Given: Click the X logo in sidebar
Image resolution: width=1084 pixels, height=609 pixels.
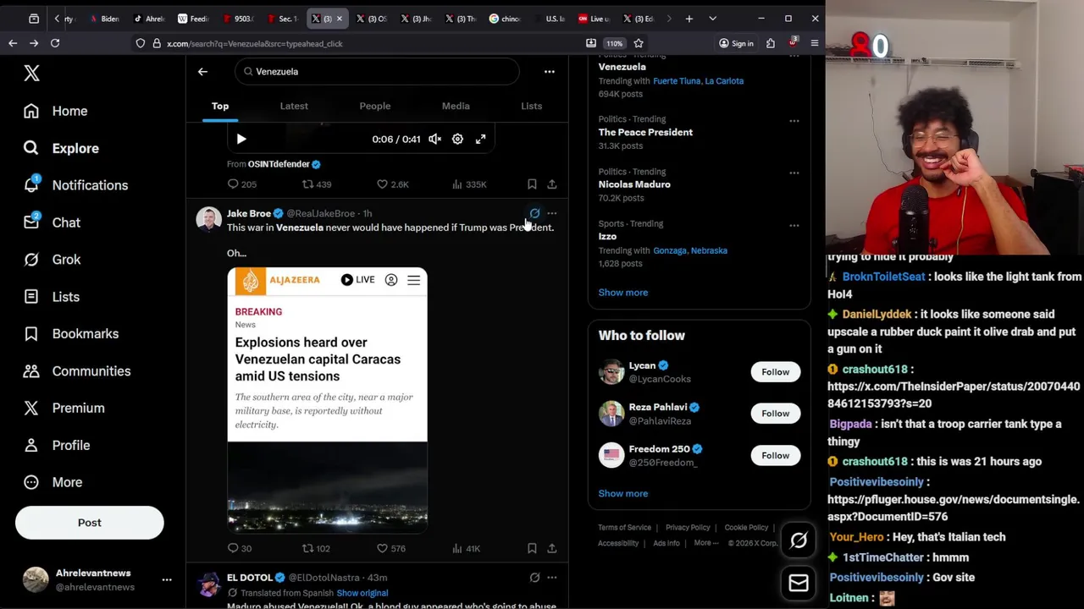Looking at the screenshot, I should point(31,74).
